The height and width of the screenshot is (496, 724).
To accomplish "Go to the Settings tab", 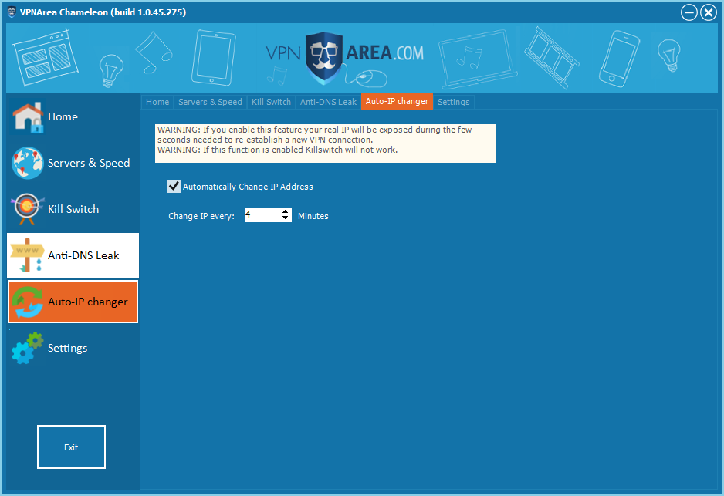I will (x=453, y=102).
